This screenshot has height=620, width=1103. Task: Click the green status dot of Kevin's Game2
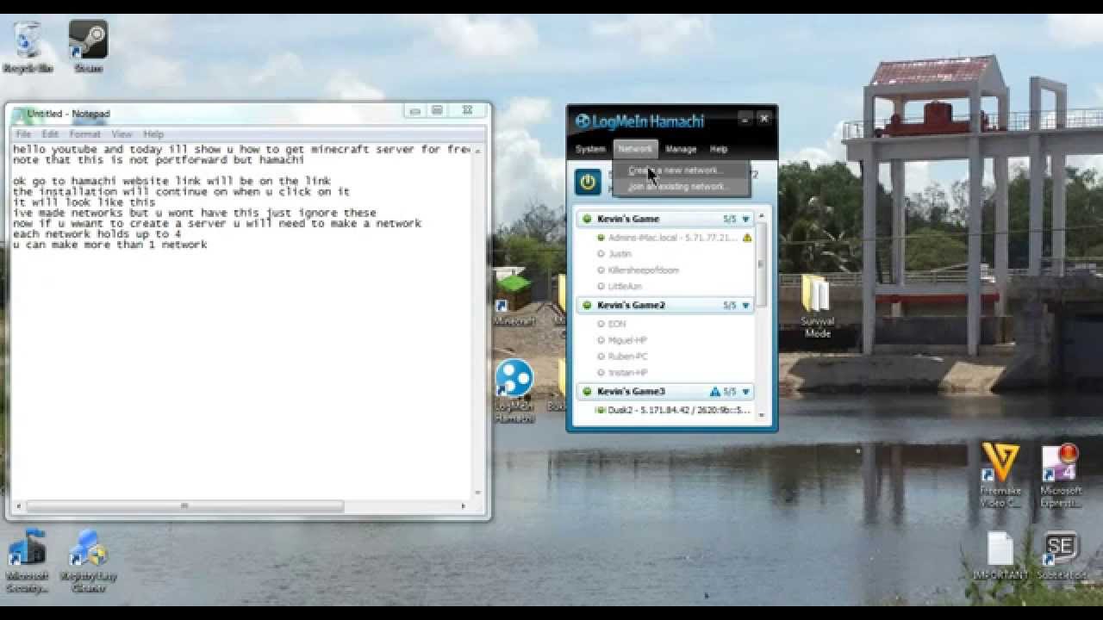pyautogui.click(x=587, y=305)
